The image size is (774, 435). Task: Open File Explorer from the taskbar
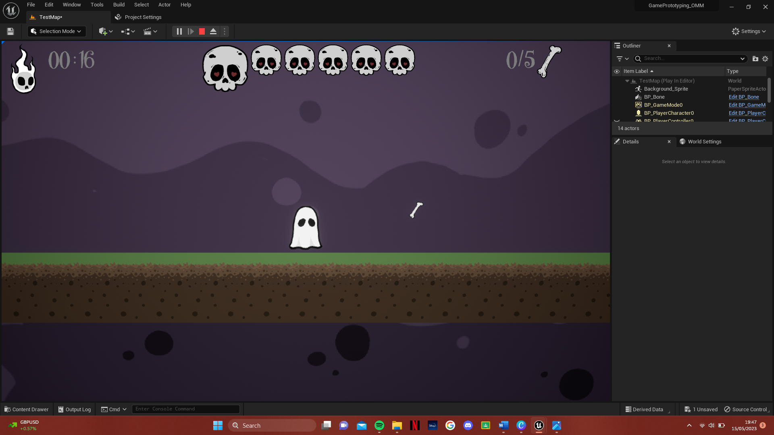(x=397, y=425)
